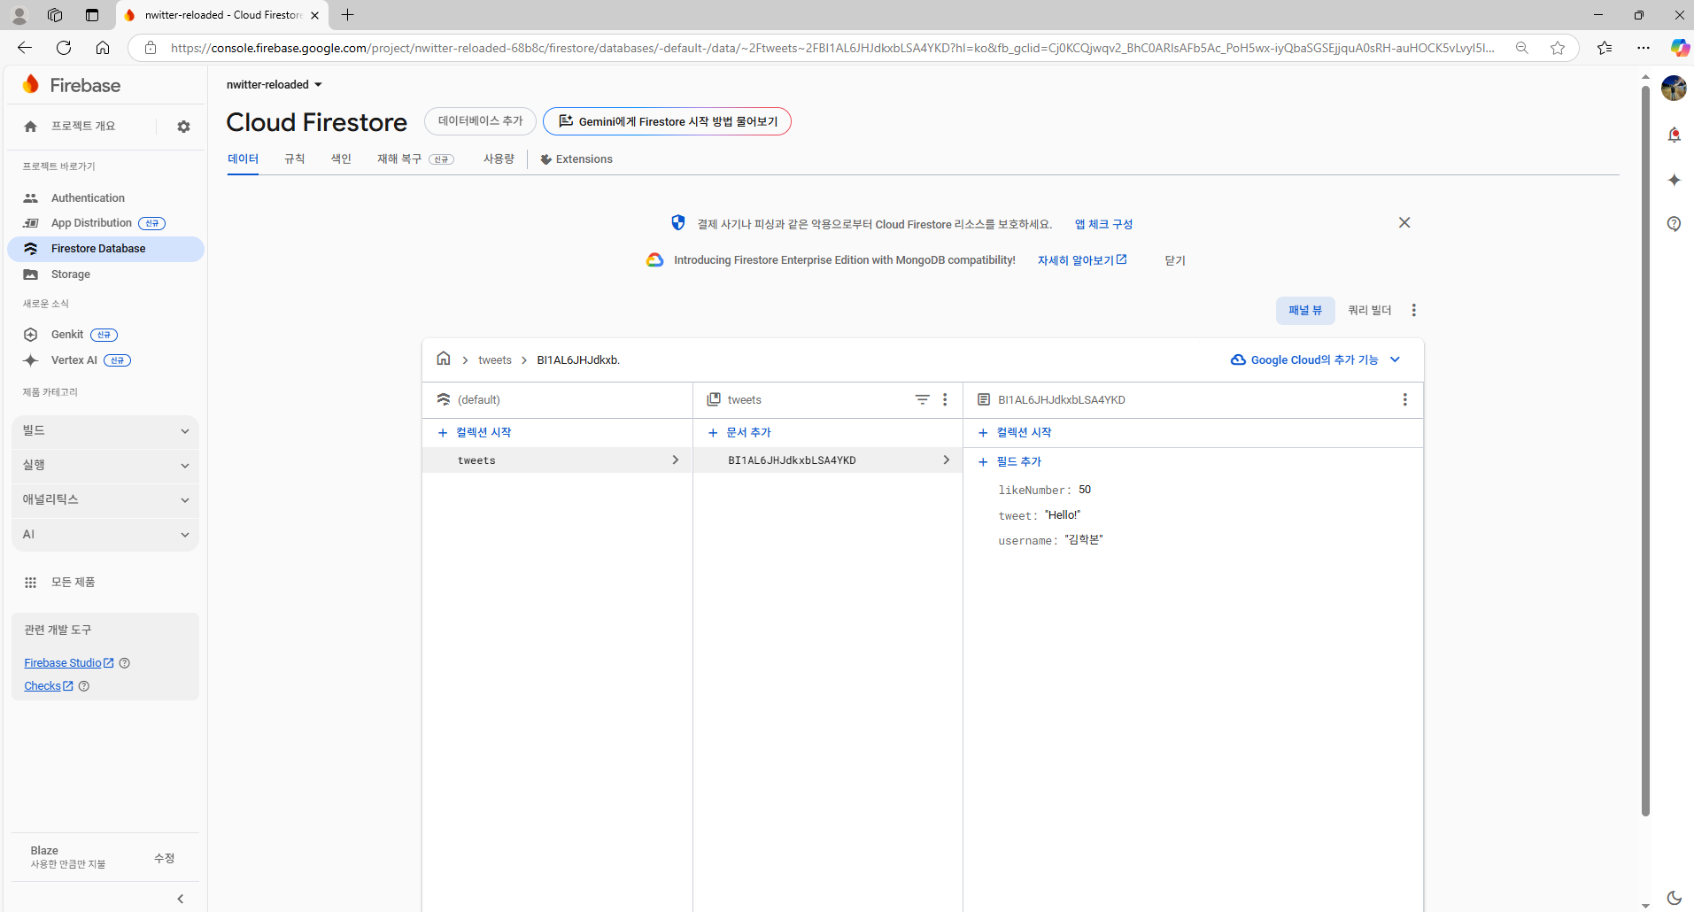Click 필드 추가 to add field
1694x912 pixels.
coord(1009,461)
